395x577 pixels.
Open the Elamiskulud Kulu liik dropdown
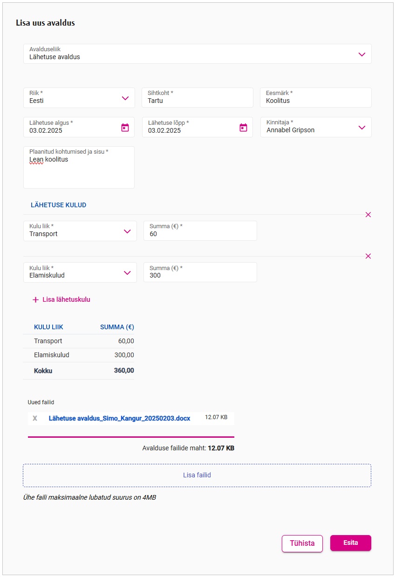127,273
